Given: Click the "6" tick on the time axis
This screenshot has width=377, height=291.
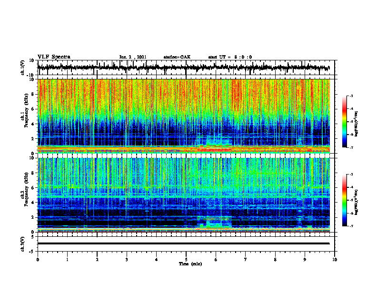Looking at the screenshot, I should (x=216, y=260).
